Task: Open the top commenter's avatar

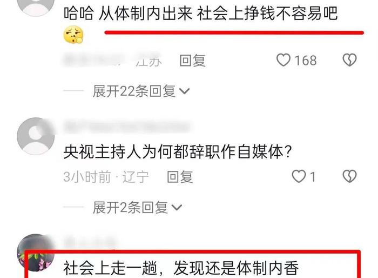Action: [x=36, y=7]
